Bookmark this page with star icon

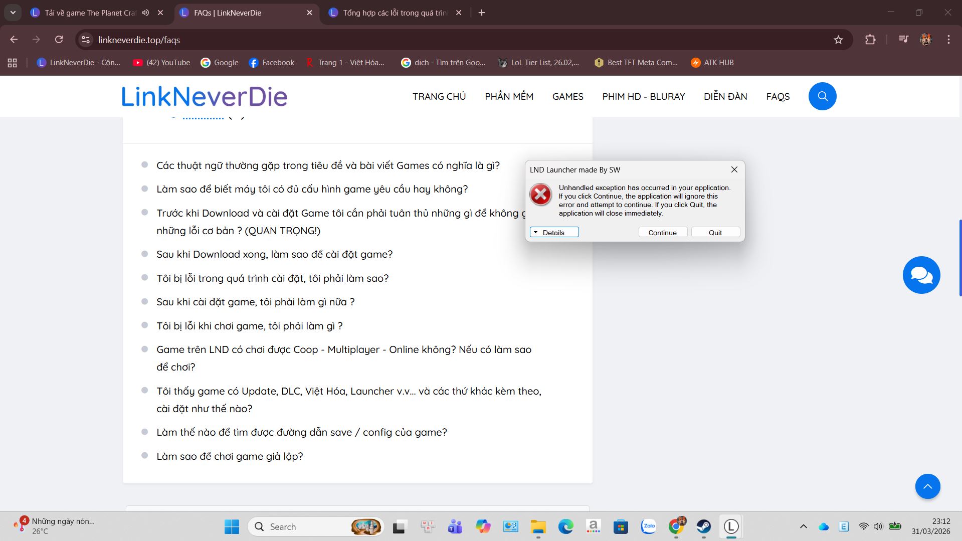(x=838, y=40)
